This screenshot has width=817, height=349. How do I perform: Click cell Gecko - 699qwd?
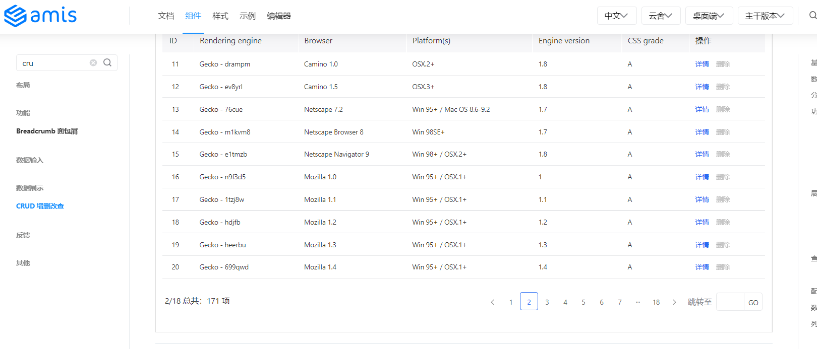pyautogui.click(x=224, y=267)
